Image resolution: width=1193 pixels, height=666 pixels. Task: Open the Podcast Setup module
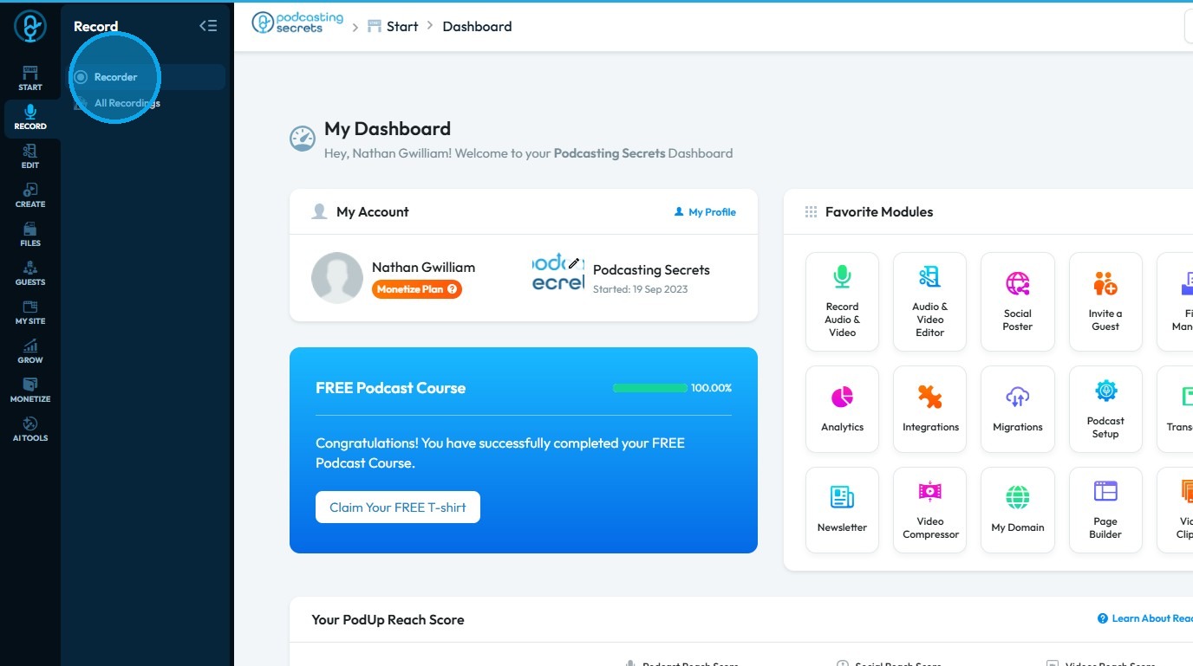point(1105,409)
